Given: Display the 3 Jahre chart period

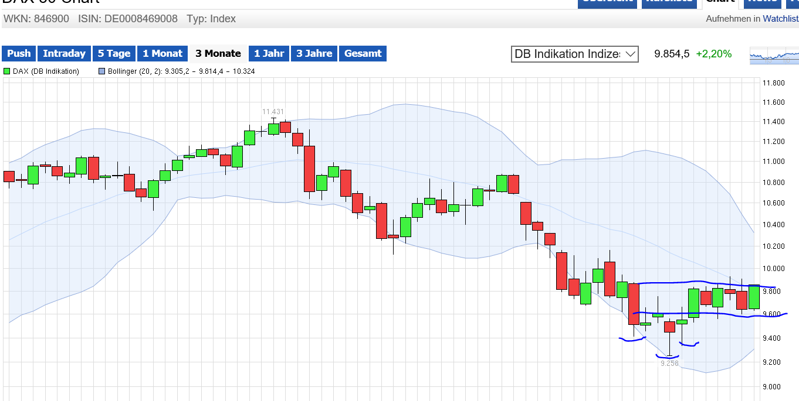Looking at the screenshot, I should [x=314, y=53].
